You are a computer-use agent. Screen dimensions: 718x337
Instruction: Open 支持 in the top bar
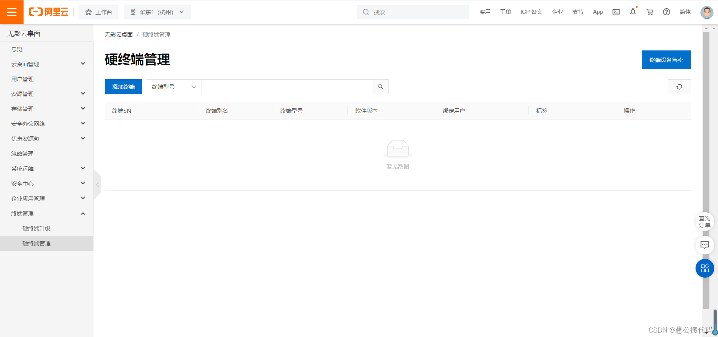578,12
